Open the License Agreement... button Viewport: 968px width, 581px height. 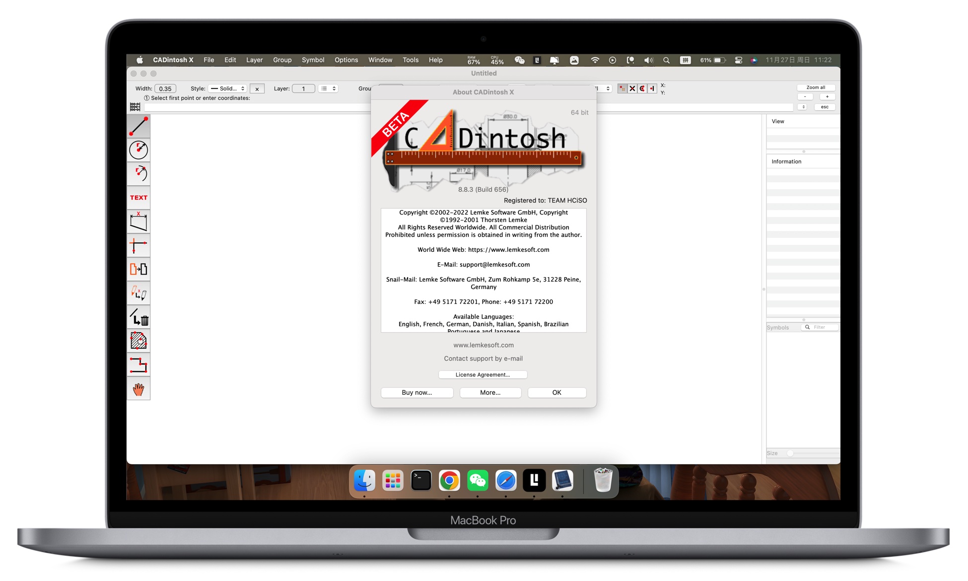pyautogui.click(x=483, y=374)
